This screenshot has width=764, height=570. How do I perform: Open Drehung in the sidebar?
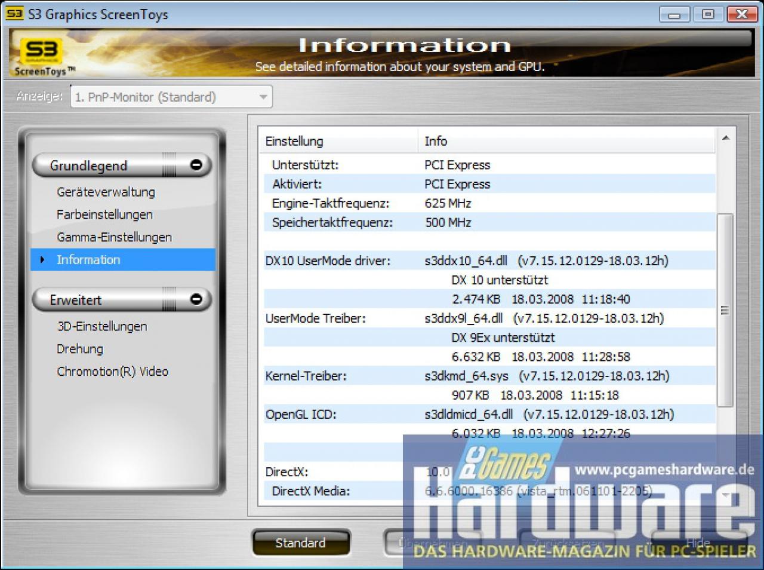click(x=80, y=349)
